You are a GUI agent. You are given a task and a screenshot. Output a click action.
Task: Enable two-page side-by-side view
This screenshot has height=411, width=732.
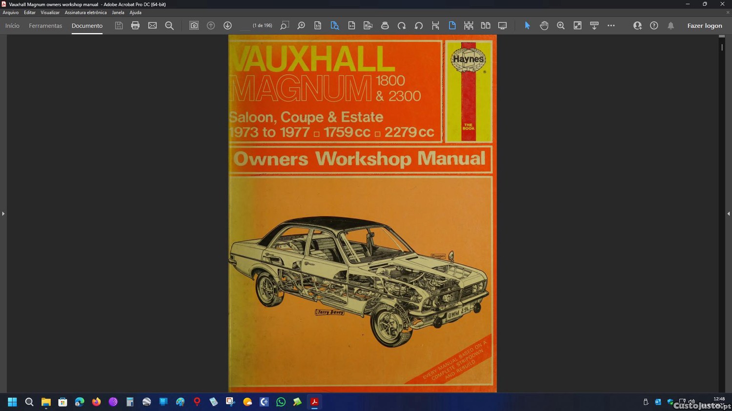pyautogui.click(x=486, y=25)
